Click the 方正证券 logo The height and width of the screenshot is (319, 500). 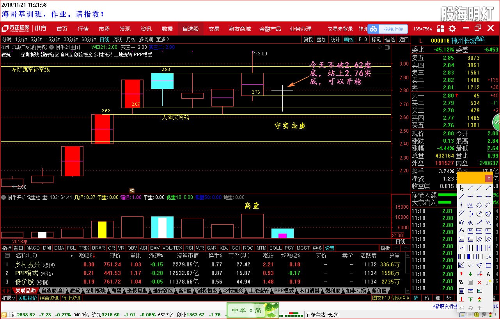(x=16, y=28)
